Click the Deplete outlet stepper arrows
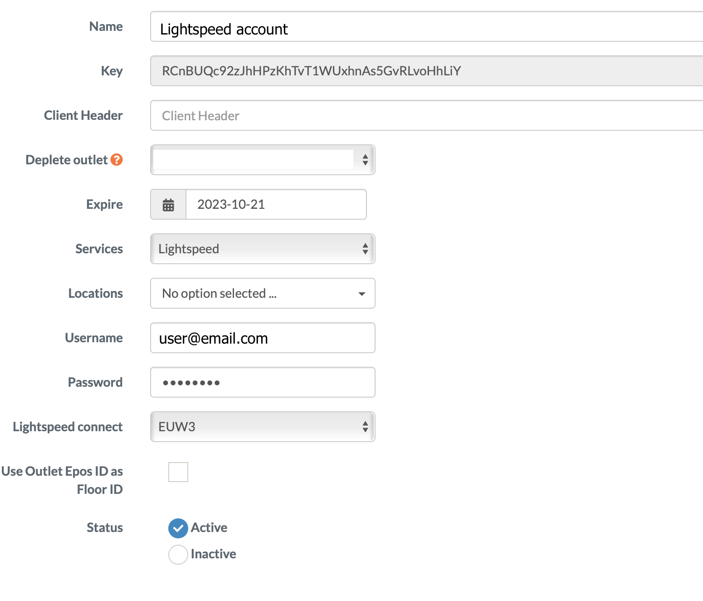 366,160
